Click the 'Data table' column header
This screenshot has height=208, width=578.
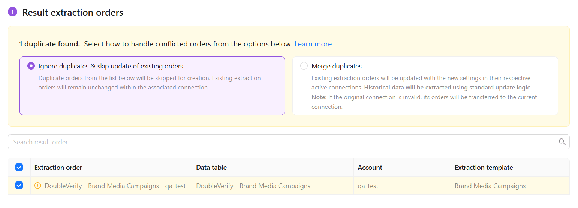point(211,168)
